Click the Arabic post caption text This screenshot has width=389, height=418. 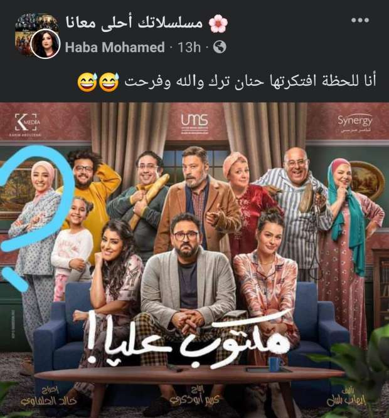point(250,81)
